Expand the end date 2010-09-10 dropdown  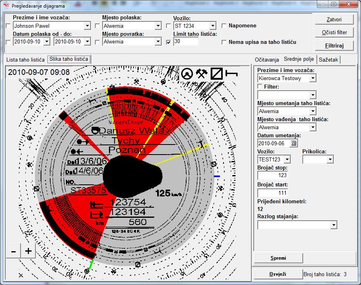point(87,42)
